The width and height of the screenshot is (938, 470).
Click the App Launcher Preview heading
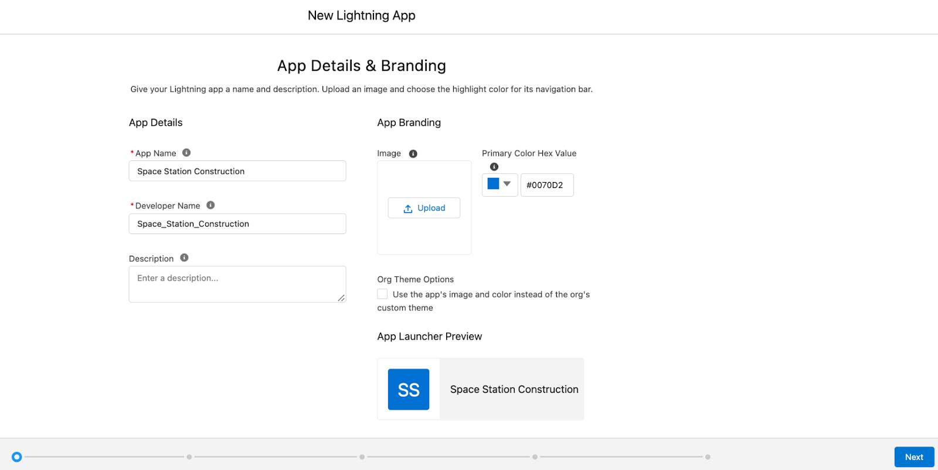pyautogui.click(x=430, y=337)
